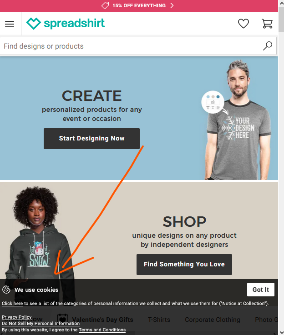
Task: Click the cookie icon in banner
Action: click(6, 290)
